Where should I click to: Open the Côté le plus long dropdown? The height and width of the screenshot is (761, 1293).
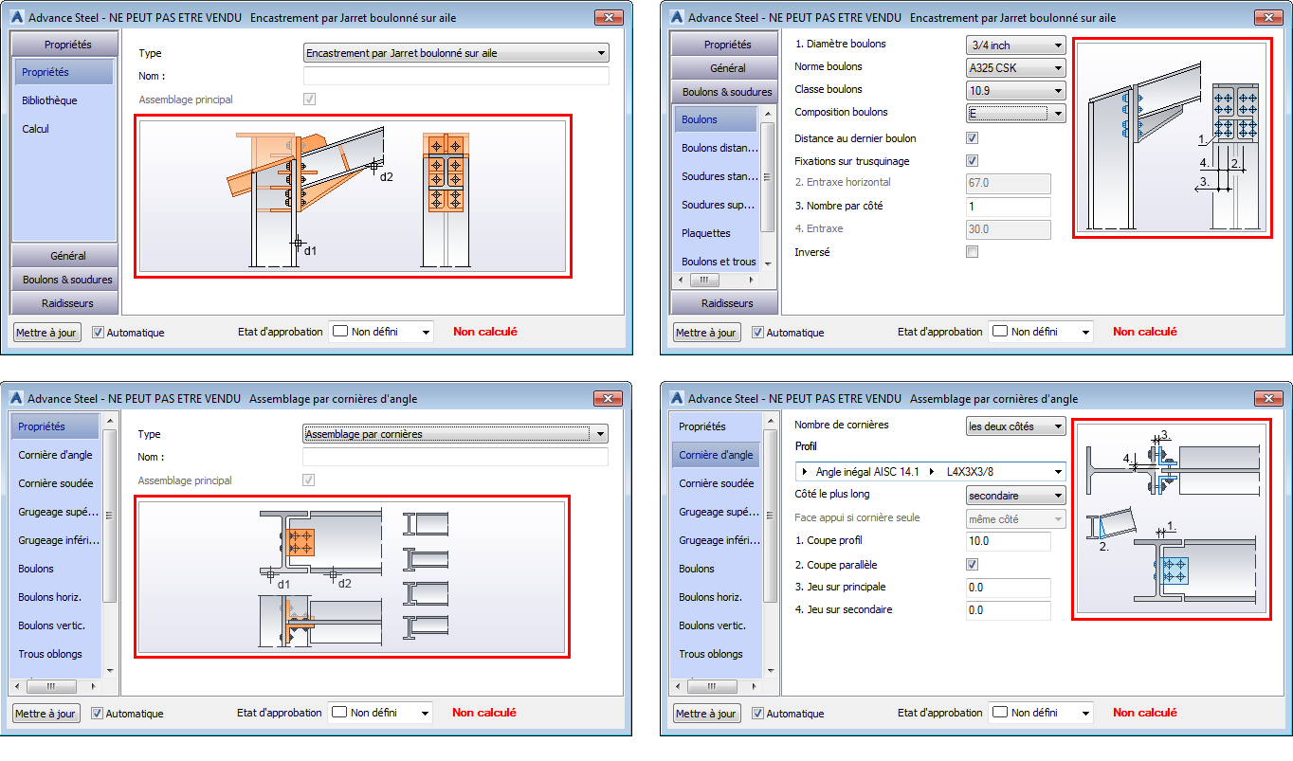coord(1015,495)
